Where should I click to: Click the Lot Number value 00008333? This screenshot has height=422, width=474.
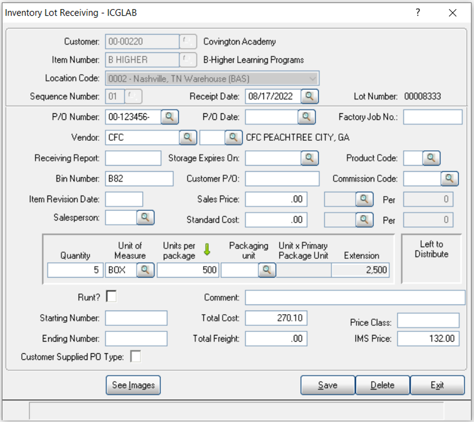click(x=422, y=96)
